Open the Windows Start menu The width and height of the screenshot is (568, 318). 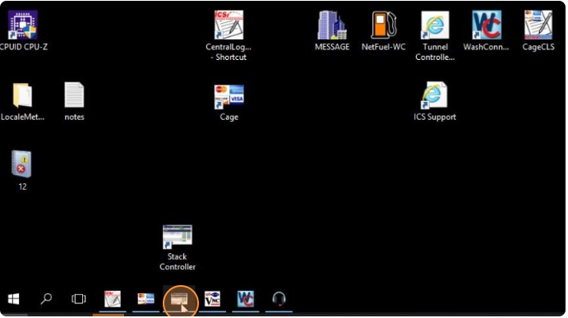pyautogui.click(x=13, y=299)
